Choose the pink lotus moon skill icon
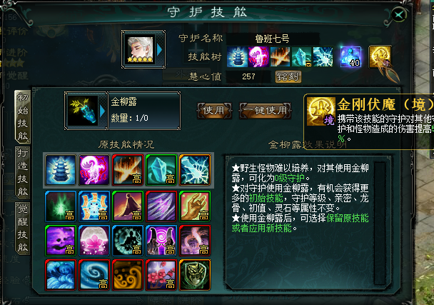Screen dimensions: 434x305 (x=94, y=241)
